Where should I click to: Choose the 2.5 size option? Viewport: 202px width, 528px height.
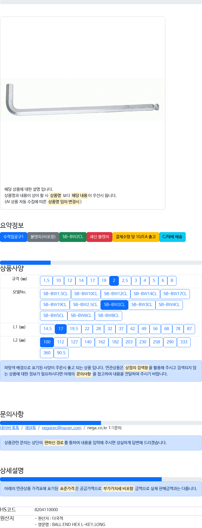click(x=125, y=281)
